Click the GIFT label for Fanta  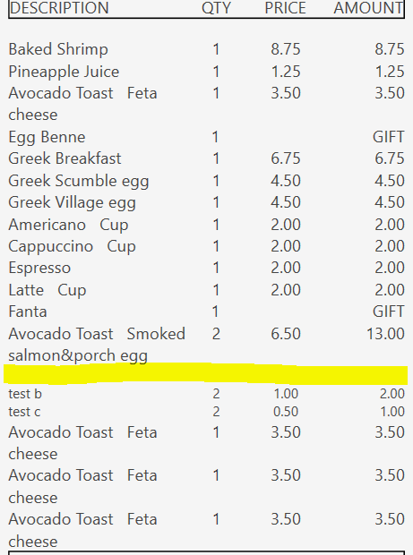[388, 312]
